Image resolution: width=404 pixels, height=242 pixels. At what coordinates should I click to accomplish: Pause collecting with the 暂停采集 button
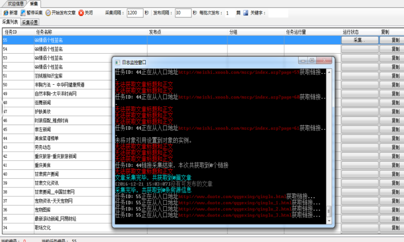(31, 13)
